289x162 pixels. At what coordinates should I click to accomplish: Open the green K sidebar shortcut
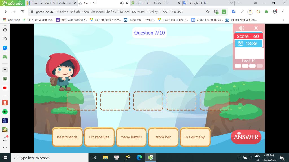coord(5,79)
